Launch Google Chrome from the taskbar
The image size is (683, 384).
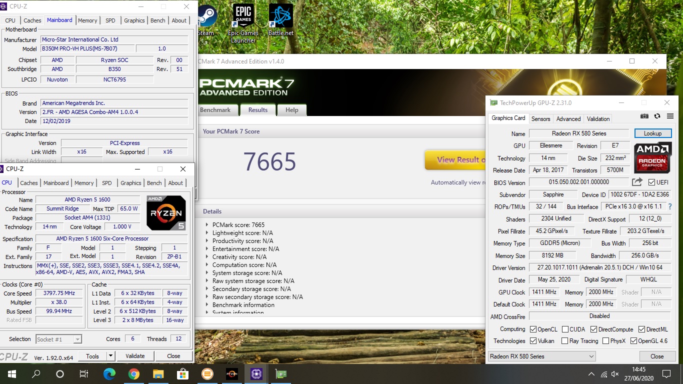(x=133, y=373)
